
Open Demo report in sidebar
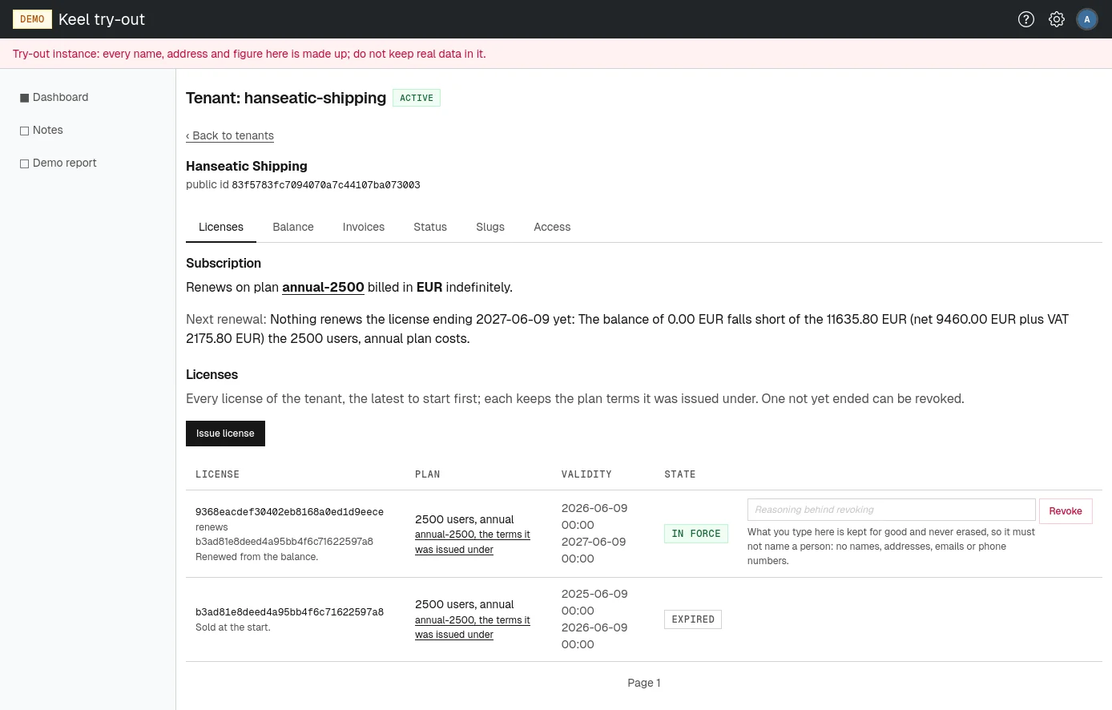tap(58, 163)
